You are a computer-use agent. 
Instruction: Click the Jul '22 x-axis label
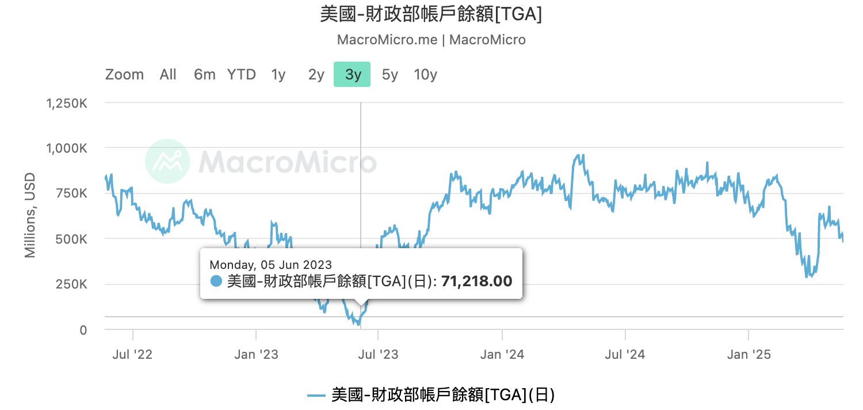pos(133,354)
